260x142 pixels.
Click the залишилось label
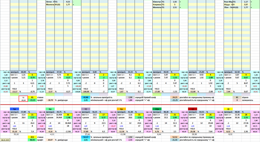pyautogui.click(x=247, y=100)
